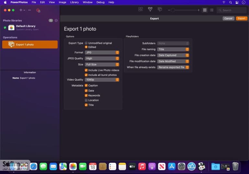Click the Photo libraries options circle icon
This screenshot has width=249, height=174.
(x=56, y=20)
